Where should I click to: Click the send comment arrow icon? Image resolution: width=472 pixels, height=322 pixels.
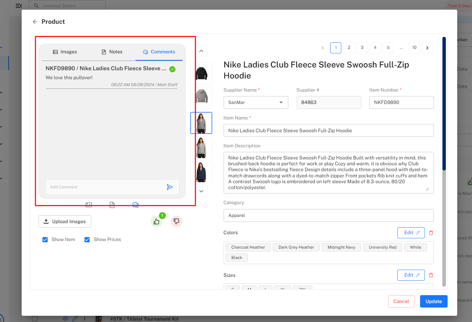(x=170, y=187)
